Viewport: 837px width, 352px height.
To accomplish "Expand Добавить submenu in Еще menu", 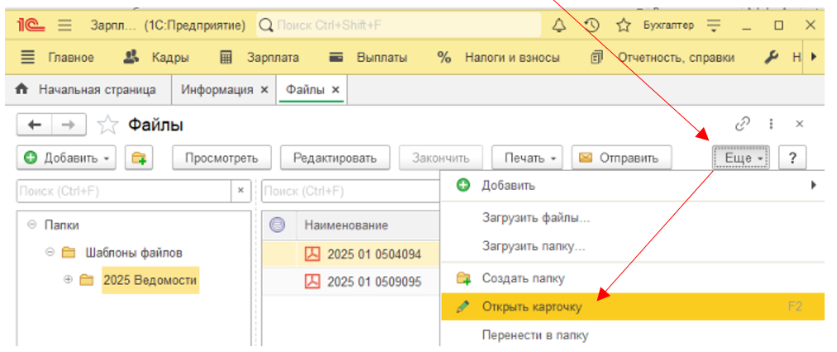I will 633,185.
